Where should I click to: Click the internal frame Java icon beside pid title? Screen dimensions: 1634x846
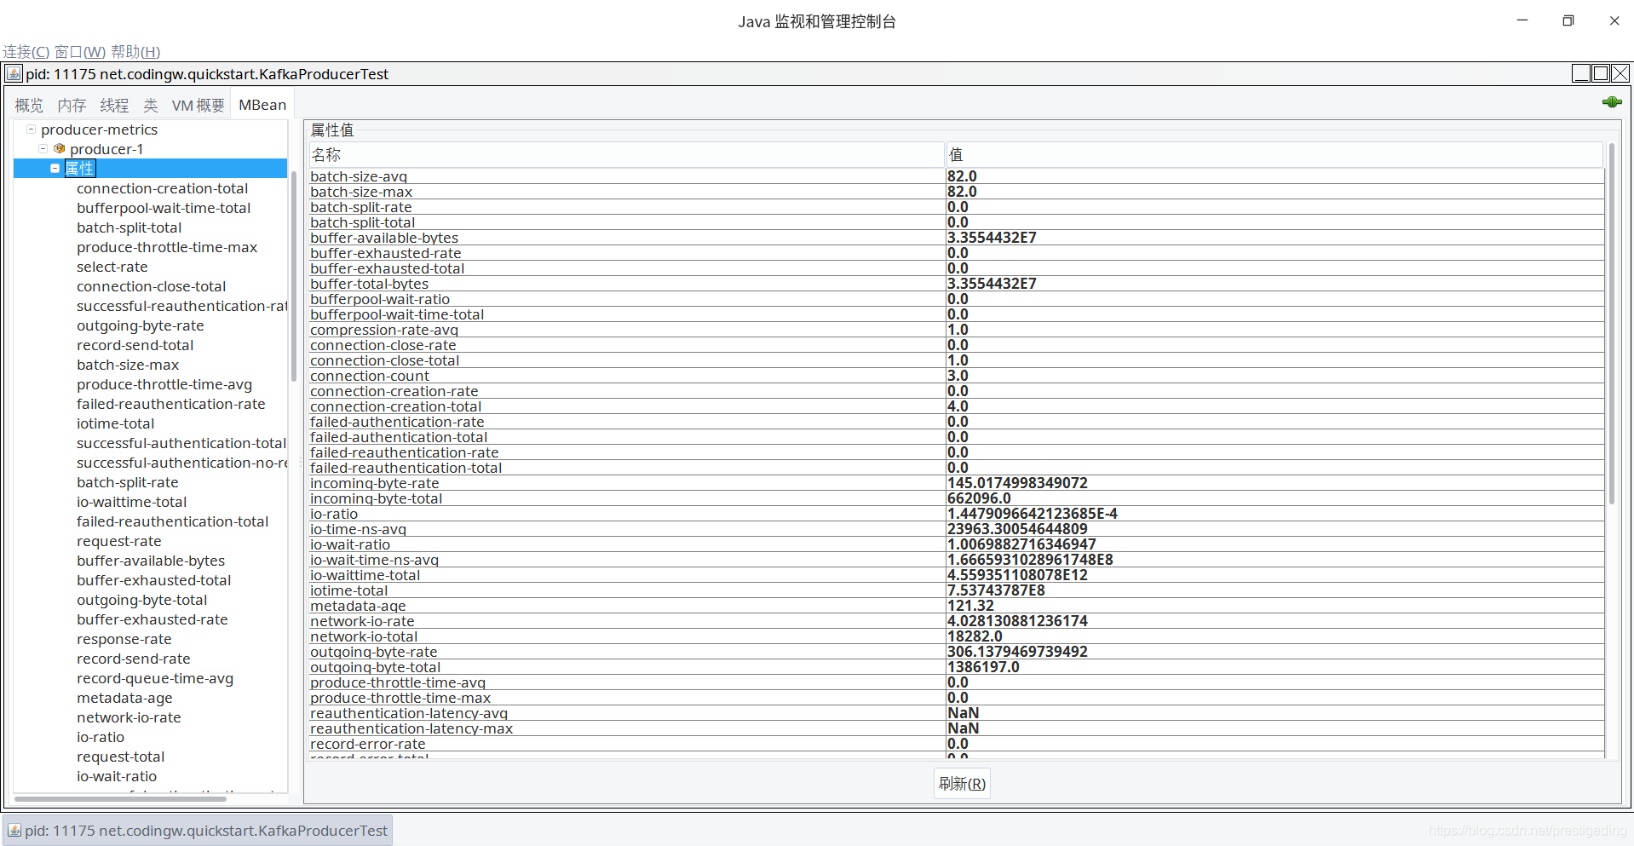14,74
